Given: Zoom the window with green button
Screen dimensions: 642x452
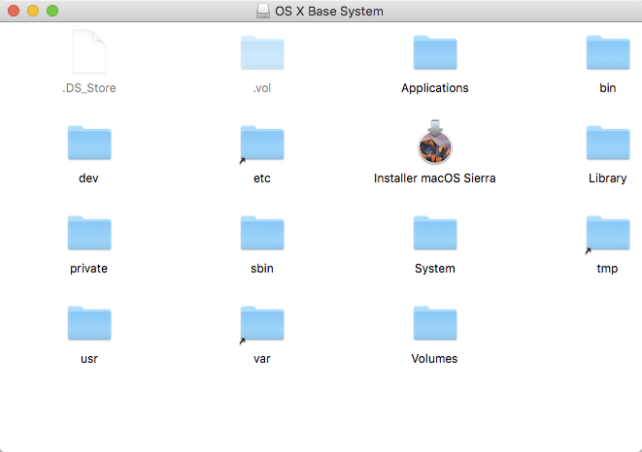Looking at the screenshot, I should coord(52,11).
